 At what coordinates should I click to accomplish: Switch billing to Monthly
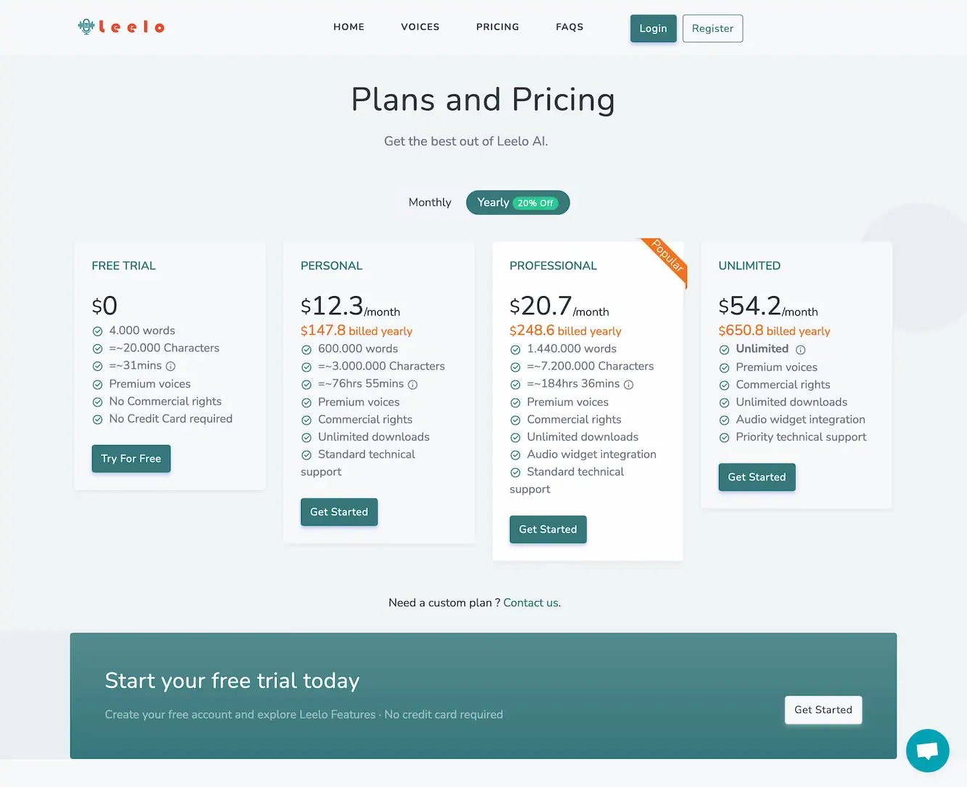[429, 203]
